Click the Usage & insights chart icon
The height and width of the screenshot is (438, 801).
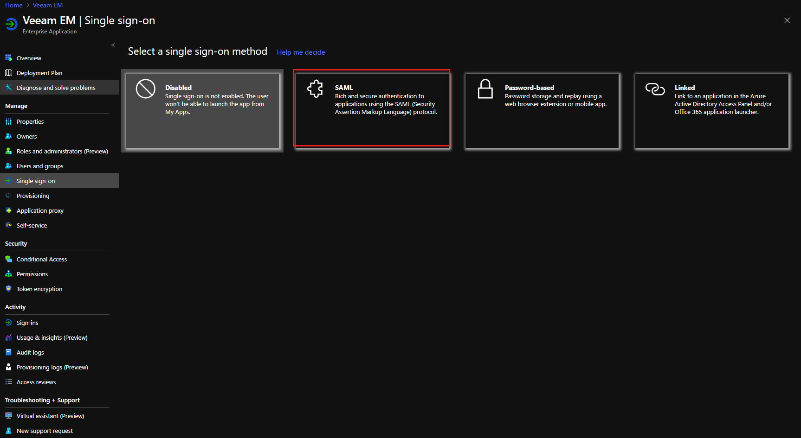8,337
